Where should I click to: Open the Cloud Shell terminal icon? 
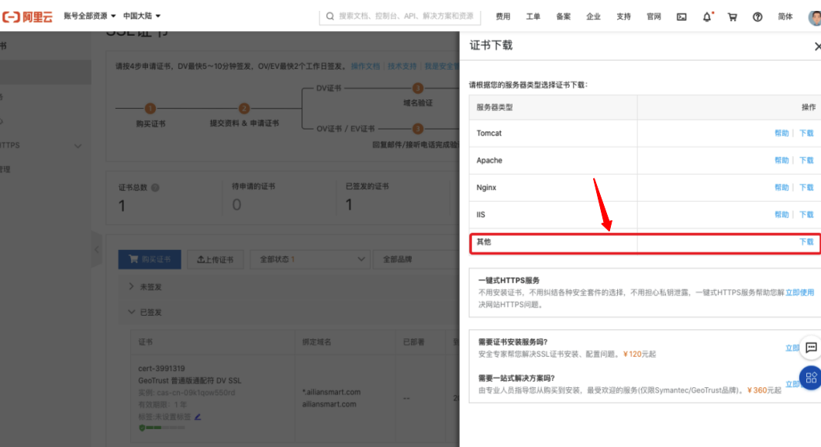tap(681, 17)
